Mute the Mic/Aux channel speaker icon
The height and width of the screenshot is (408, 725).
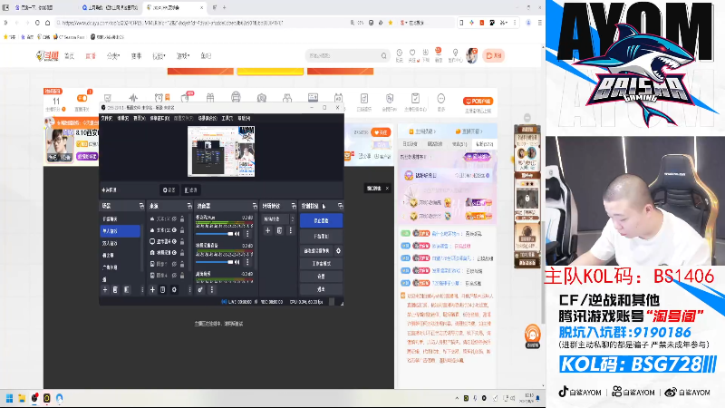pyautogui.click(x=237, y=234)
